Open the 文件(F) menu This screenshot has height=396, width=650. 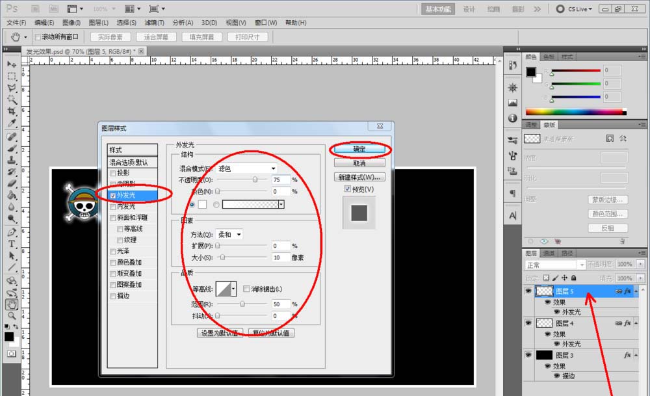pyautogui.click(x=16, y=23)
